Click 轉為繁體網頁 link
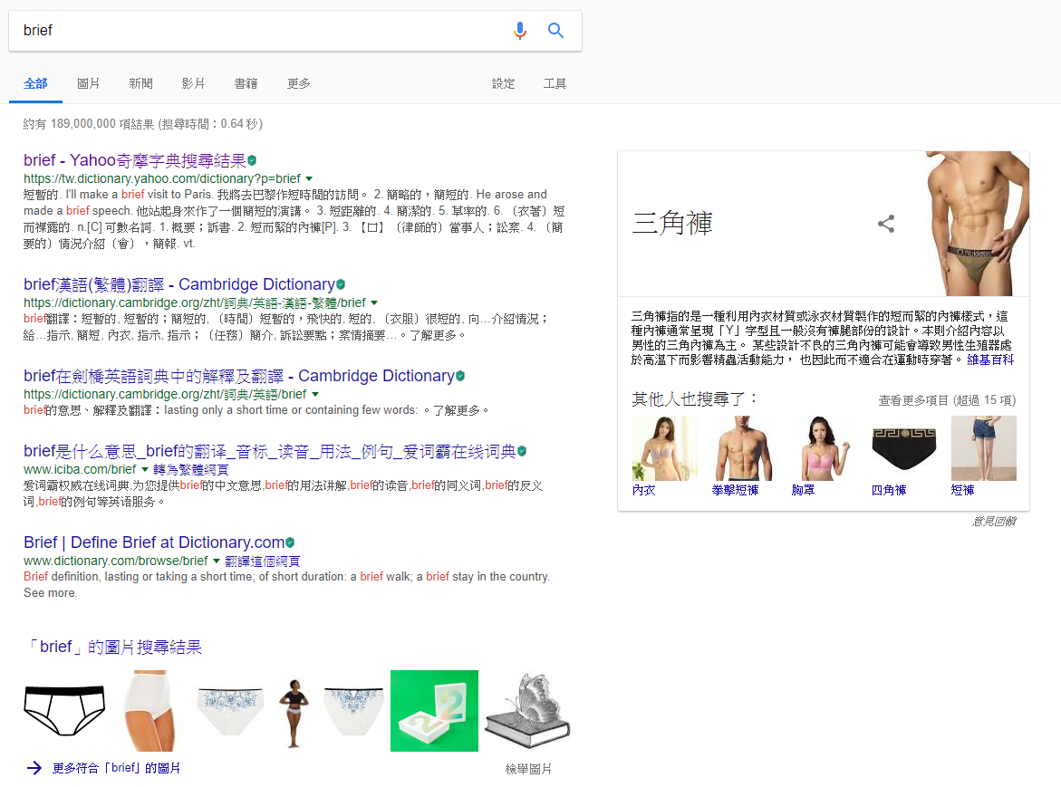 pyautogui.click(x=191, y=469)
